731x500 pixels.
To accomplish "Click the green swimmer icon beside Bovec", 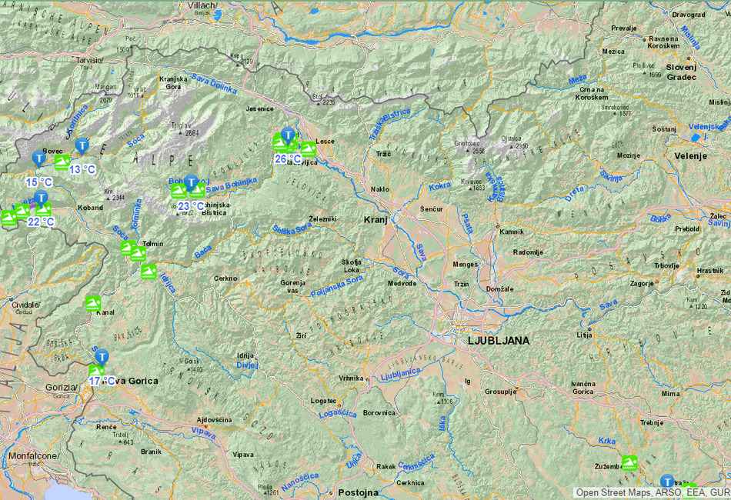I will [x=62, y=162].
